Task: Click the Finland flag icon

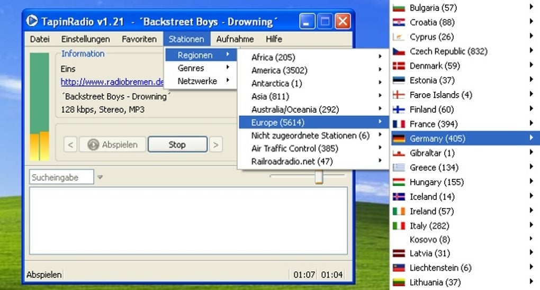Action: [399, 110]
